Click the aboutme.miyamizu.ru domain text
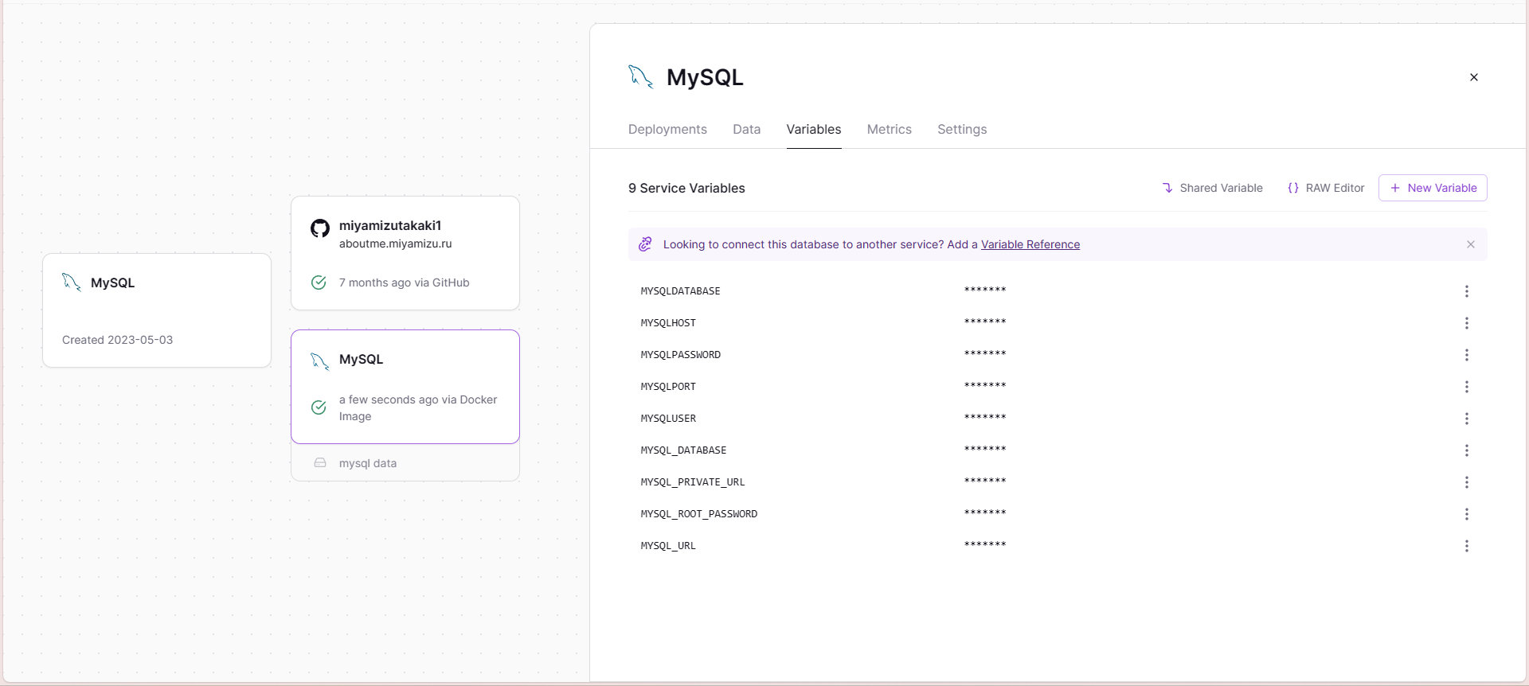 tap(395, 244)
